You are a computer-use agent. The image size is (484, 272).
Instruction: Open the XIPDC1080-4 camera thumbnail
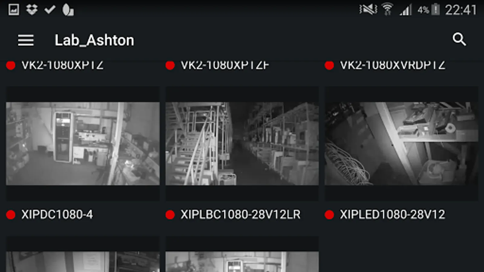click(x=83, y=144)
